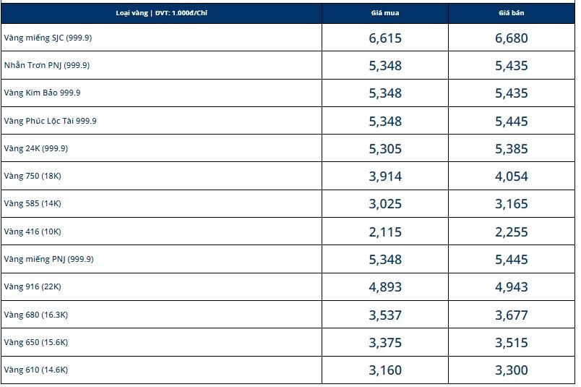This screenshot has width=581, height=387.
Task: Click the "Giá bán" column header
Action: click(512, 13)
